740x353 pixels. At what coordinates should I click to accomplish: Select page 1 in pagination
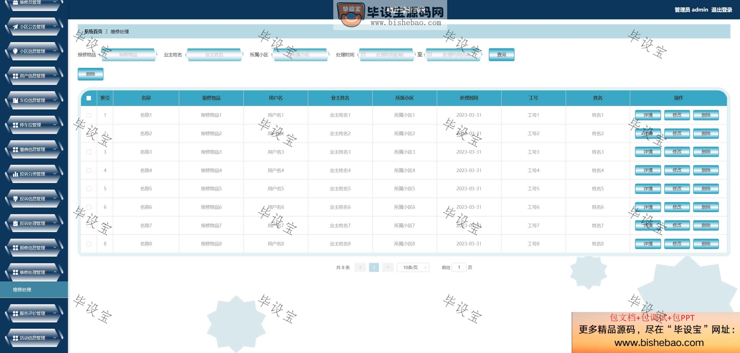pos(374,268)
